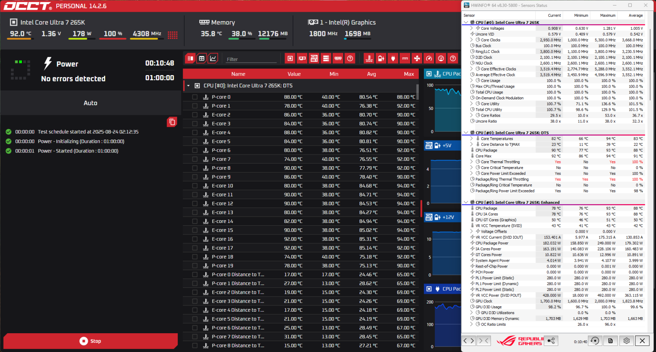
Task: Click the sensor Filter text field
Action: [x=251, y=59]
